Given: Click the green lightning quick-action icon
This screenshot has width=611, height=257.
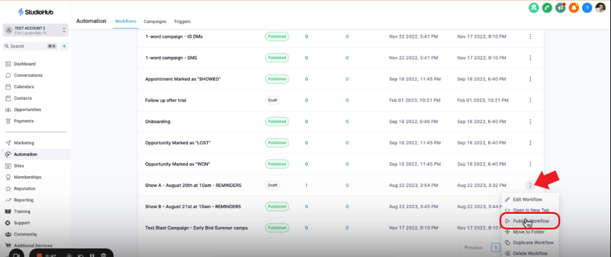Looking at the screenshot, I should click(x=65, y=46).
